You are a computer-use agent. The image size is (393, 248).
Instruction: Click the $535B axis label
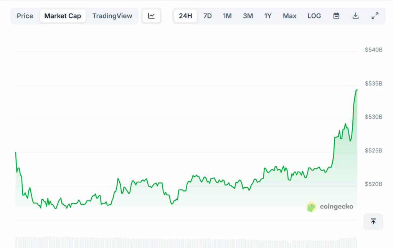coord(373,84)
